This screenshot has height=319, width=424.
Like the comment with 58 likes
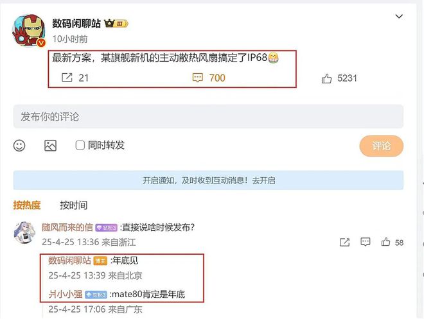coord(385,242)
